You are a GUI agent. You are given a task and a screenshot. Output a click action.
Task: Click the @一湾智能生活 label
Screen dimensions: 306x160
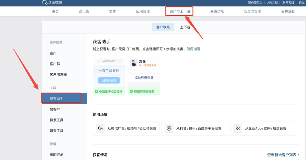pos(148,65)
